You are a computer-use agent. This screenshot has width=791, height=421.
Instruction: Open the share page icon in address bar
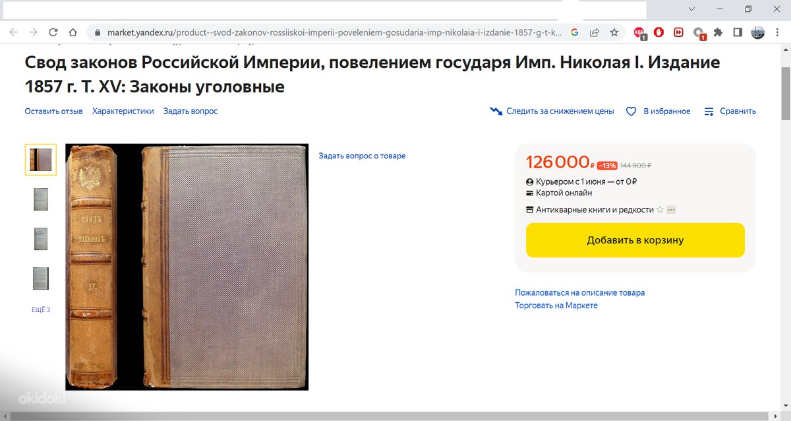(x=594, y=32)
